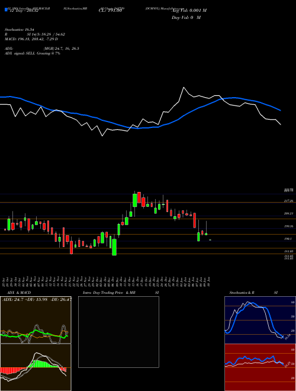Select the '(MGR) 24.7, 16, 26.5' ADX values

click(62, 49)
